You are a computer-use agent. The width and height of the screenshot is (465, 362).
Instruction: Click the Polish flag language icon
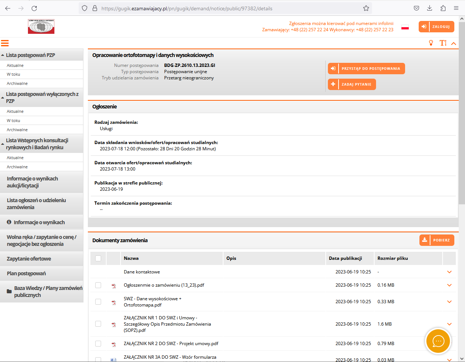point(405,27)
